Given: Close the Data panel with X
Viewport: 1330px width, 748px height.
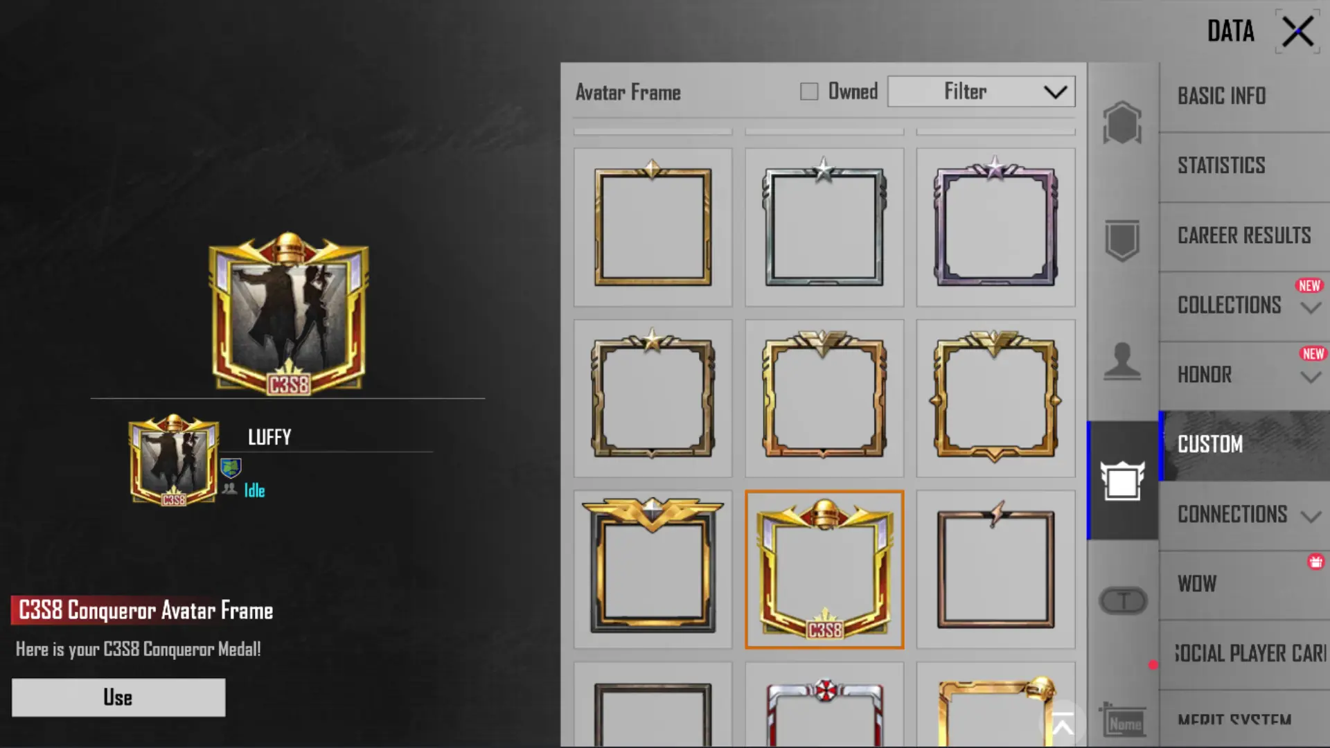Looking at the screenshot, I should point(1297,32).
